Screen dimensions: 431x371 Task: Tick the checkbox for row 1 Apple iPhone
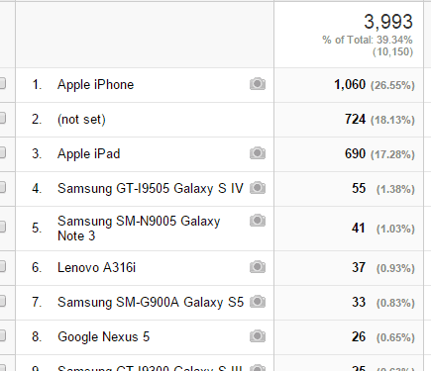(x=2, y=83)
